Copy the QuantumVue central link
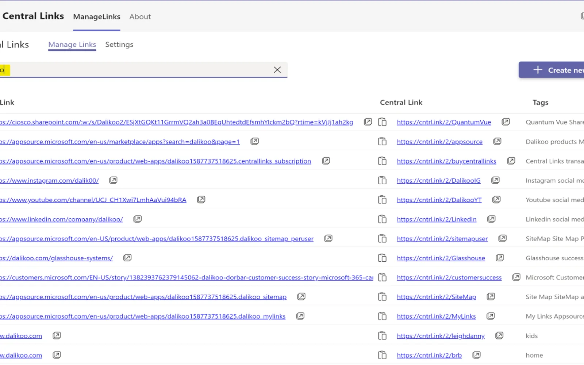Image resolution: width=584 pixels, height=365 pixels. (x=382, y=122)
